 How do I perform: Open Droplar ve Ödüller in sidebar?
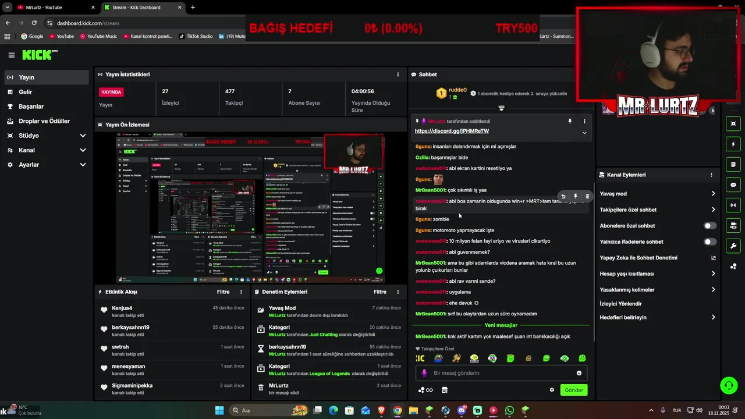(x=47, y=121)
